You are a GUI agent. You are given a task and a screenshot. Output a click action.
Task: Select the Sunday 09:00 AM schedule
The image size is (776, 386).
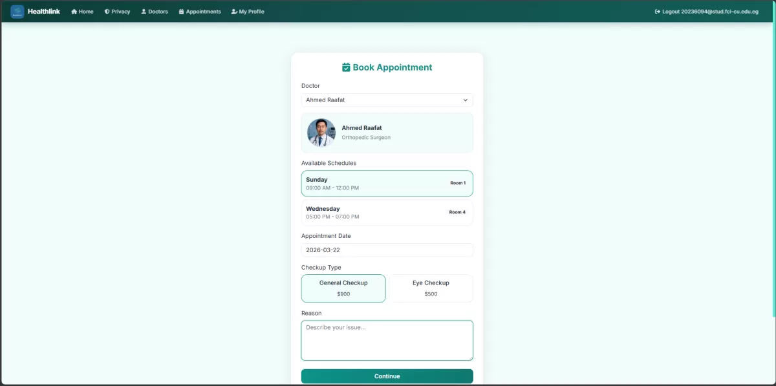point(387,184)
